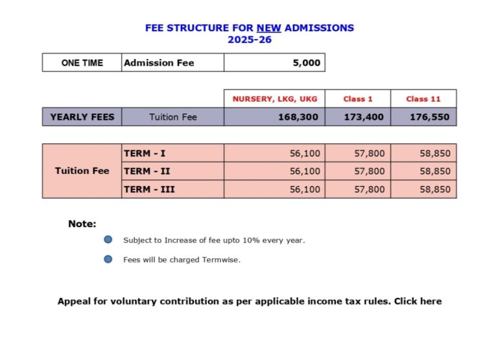Click the YEARLY FEES header cell

click(82, 117)
